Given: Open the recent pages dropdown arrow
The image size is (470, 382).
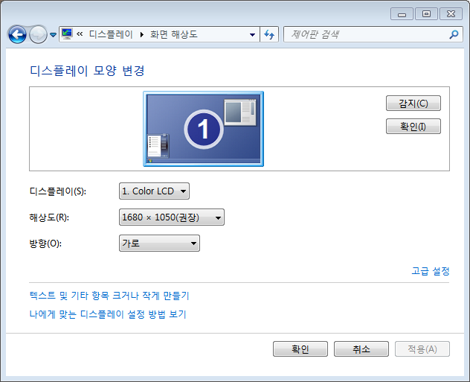Looking at the screenshot, I should 53,35.
